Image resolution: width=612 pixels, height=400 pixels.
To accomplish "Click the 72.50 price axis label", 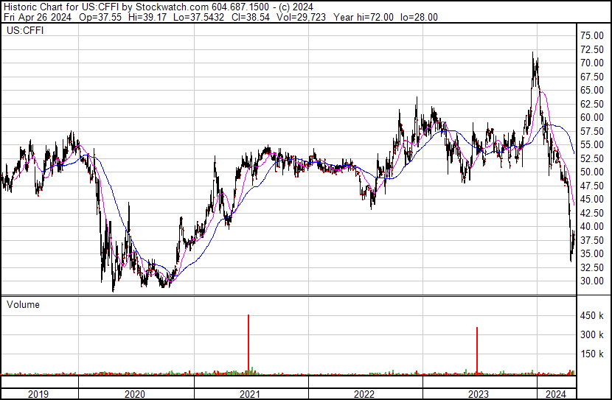I will [592, 49].
